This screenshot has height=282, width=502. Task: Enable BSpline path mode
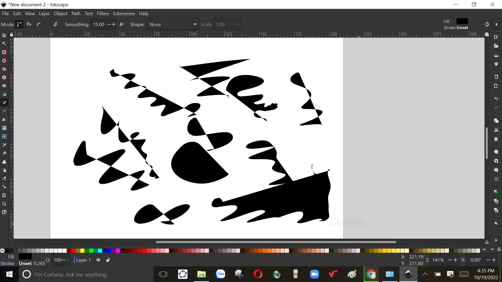[x=39, y=24]
